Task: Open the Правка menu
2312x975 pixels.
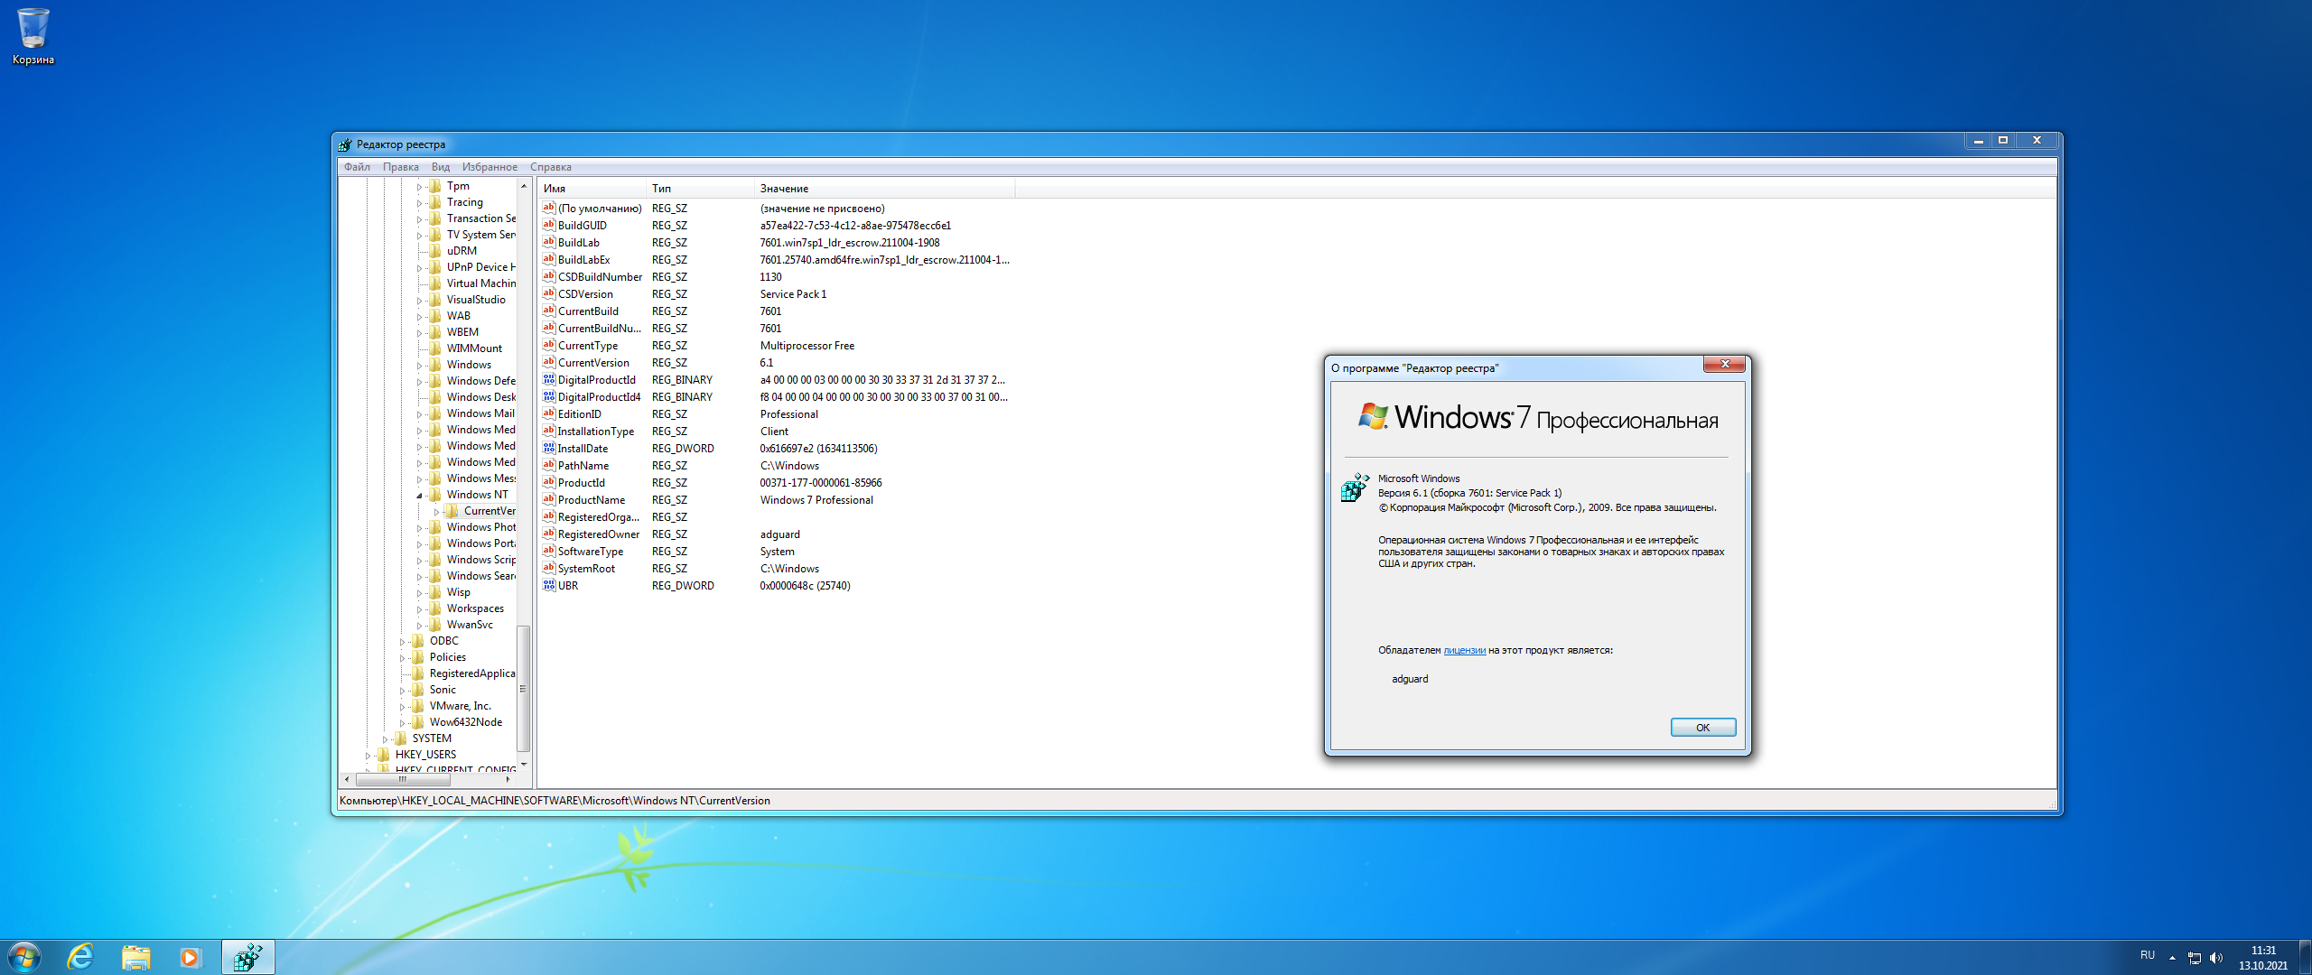Action: click(400, 167)
